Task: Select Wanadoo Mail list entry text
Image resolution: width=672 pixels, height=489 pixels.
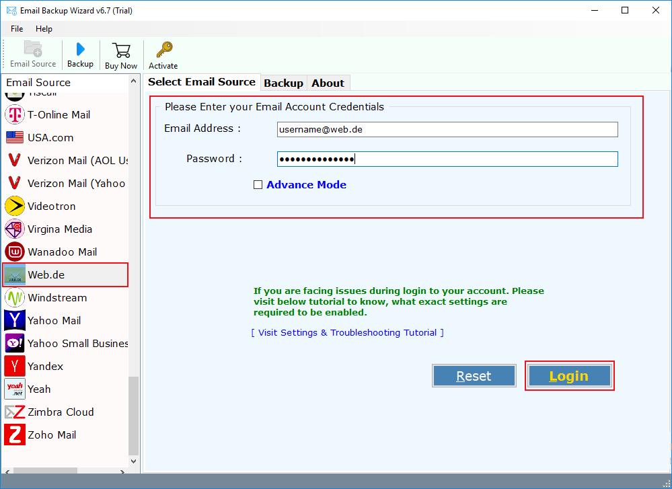Action: pyautogui.click(x=62, y=252)
